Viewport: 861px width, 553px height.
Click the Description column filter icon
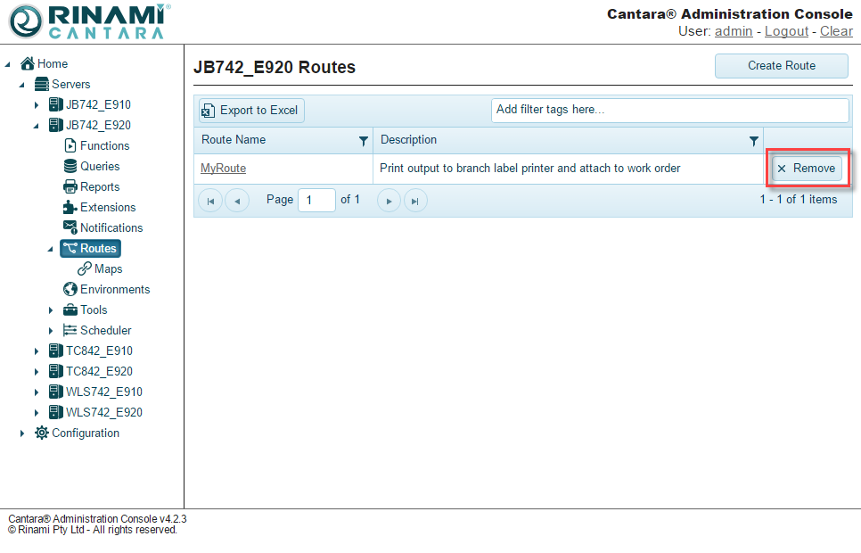click(754, 141)
